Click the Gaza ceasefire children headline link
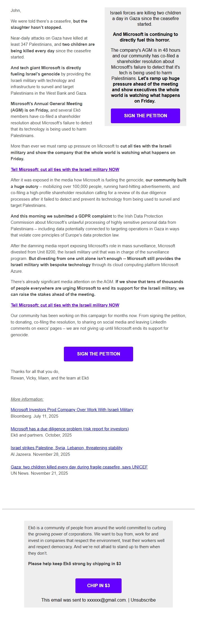The height and width of the screenshot is (640, 197). point(79,467)
